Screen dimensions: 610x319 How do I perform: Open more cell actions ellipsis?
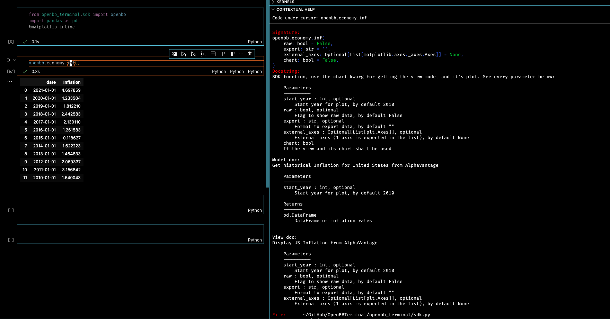pos(241,54)
